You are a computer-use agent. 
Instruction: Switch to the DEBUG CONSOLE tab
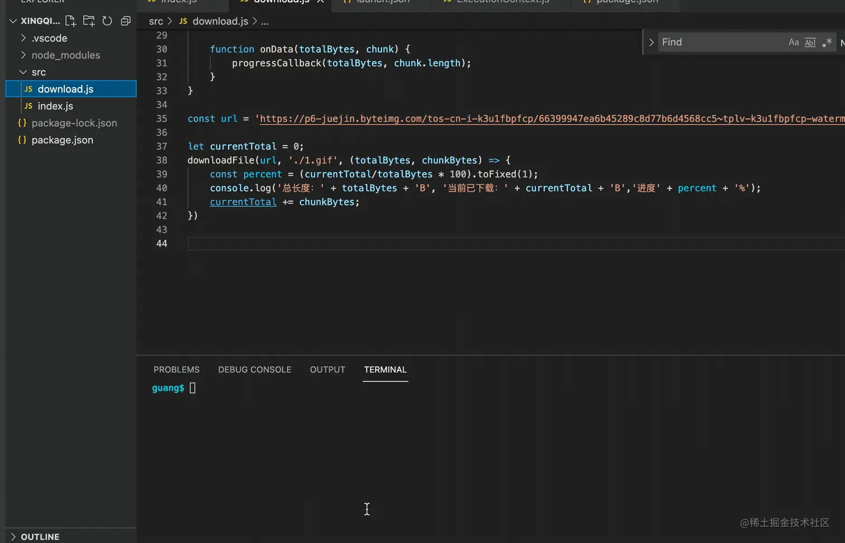[x=255, y=370]
